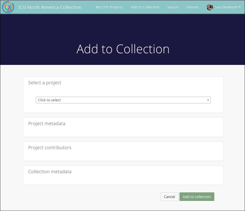Image resolution: width=245 pixels, height=211 pixels.
Task: Select the 'Select a project' section heading
Action: pyautogui.click(x=45, y=83)
